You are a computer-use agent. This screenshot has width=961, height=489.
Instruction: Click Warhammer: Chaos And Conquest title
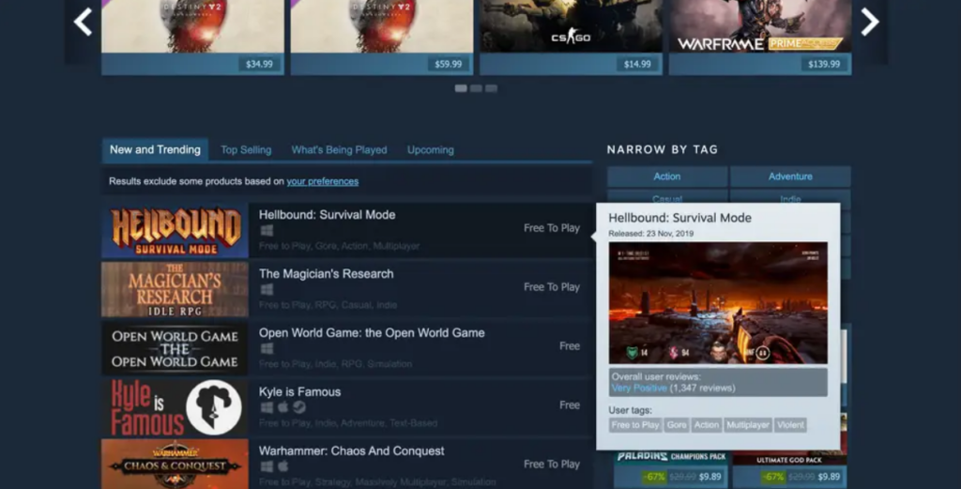point(351,451)
